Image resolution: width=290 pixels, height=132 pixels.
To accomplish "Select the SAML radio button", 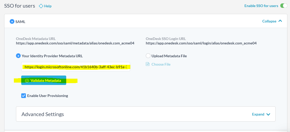I will tap(12, 22).
